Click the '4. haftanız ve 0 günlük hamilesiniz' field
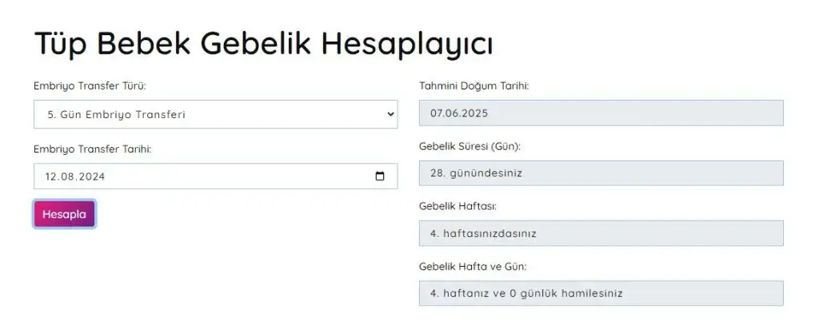Screen dimensions: 819x325 point(601,293)
